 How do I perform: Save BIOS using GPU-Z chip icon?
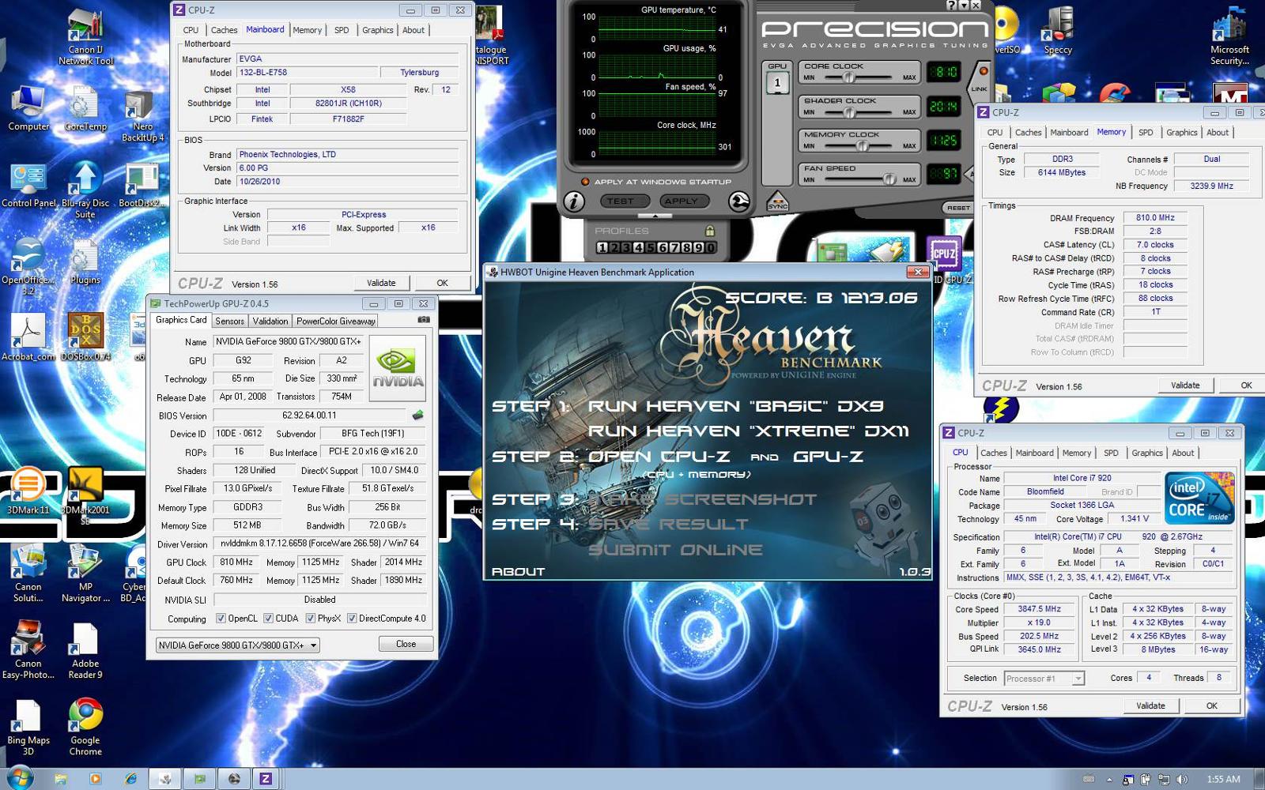point(417,415)
